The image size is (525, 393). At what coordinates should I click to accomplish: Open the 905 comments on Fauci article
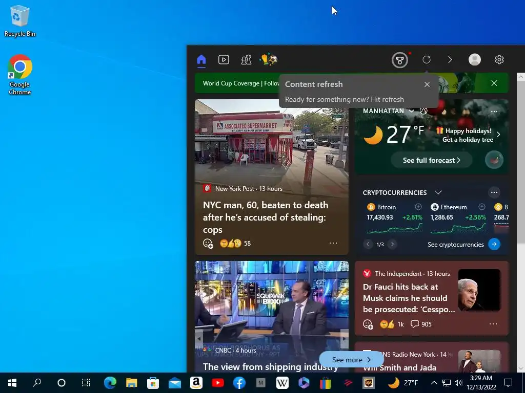(421, 324)
